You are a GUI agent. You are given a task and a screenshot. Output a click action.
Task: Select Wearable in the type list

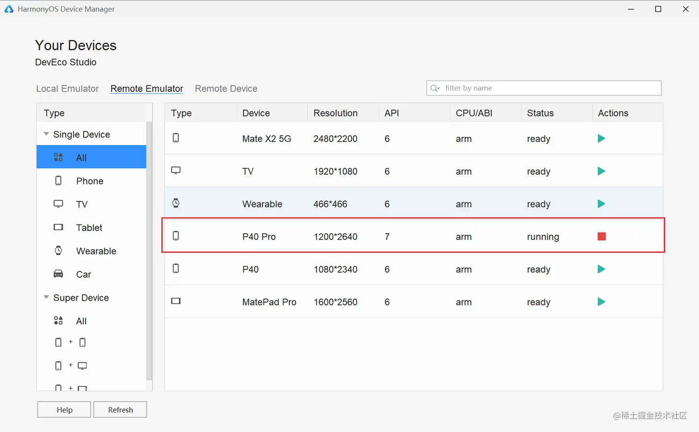pyautogui.click(x=96, y=251)
